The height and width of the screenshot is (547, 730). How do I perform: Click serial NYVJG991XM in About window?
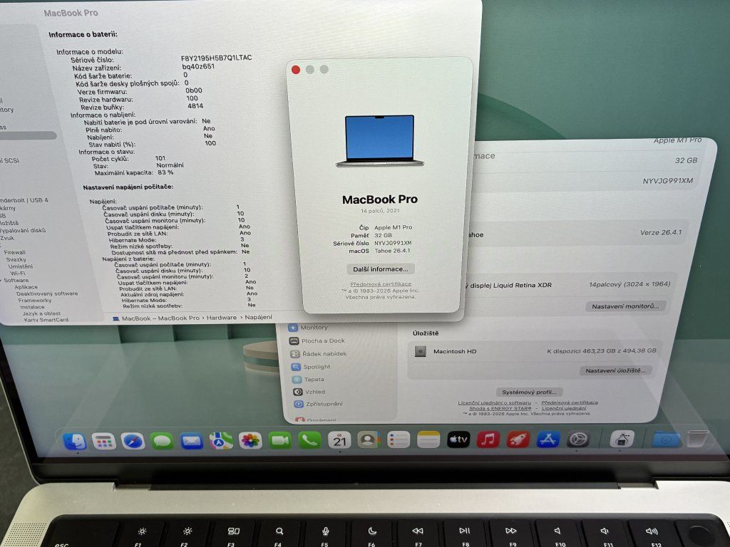tap(393, 243)
